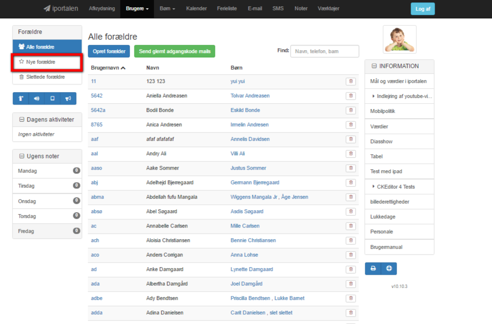
Task: Click the Find search input field
Action: click(325, 51)
